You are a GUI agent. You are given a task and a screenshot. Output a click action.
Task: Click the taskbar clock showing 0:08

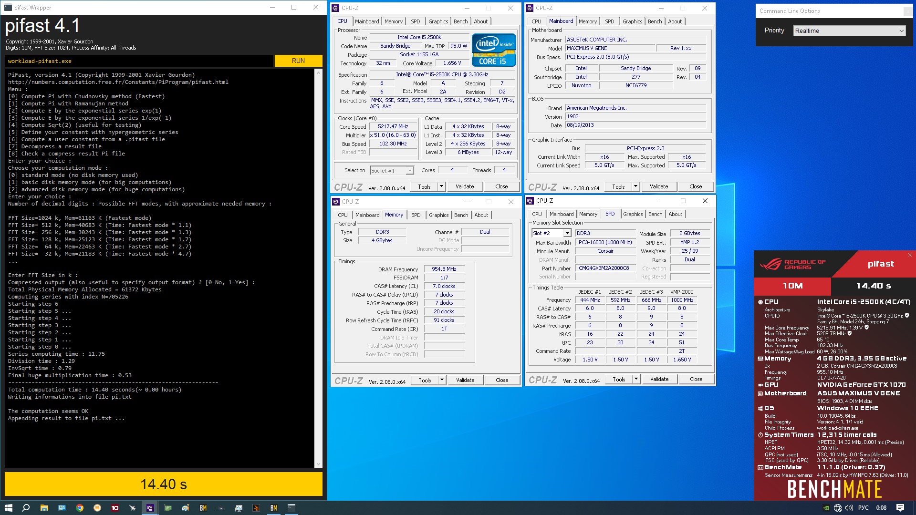(x=882, y=508)
